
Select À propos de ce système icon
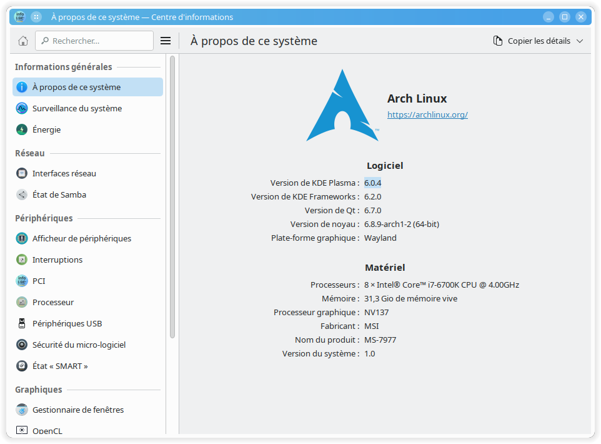click(x=22, y=87)
